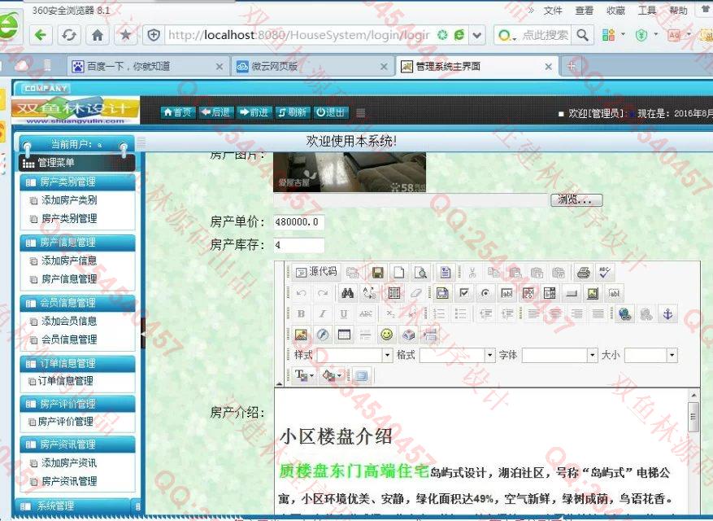Click the Insert Flash icon

point(323,335)
